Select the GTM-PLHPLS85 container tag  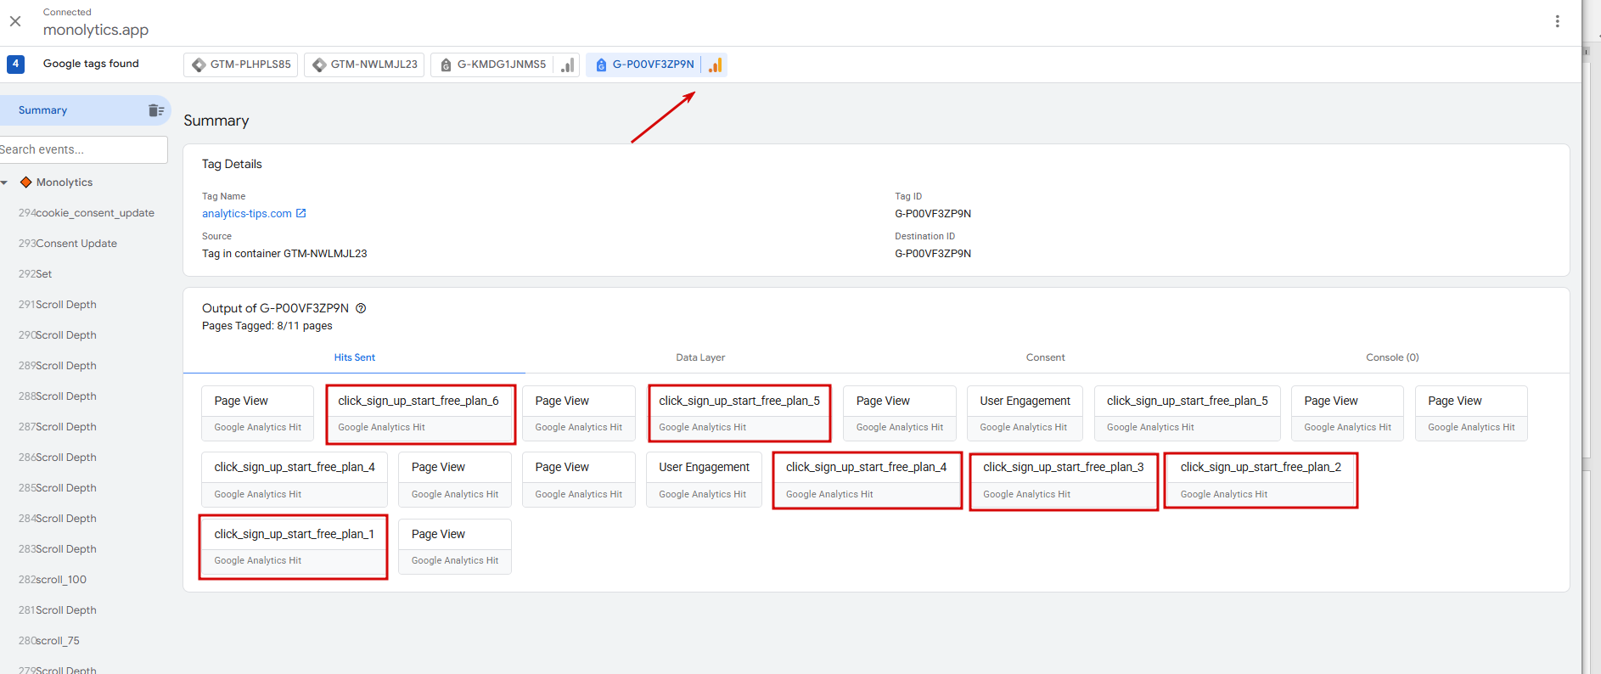click(241, 65)
